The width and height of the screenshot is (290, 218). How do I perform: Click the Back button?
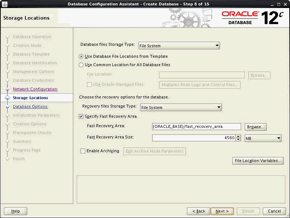click(199, 211)
